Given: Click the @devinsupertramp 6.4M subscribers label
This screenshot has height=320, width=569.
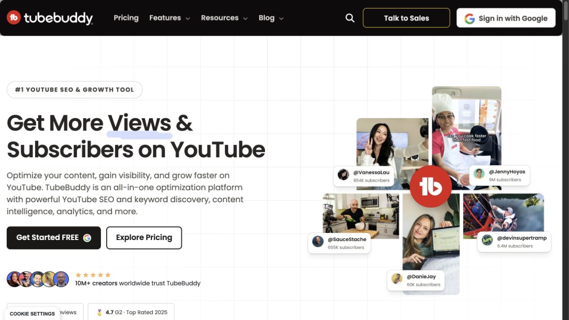Looking at the screenshot, I should coord(514,242).
